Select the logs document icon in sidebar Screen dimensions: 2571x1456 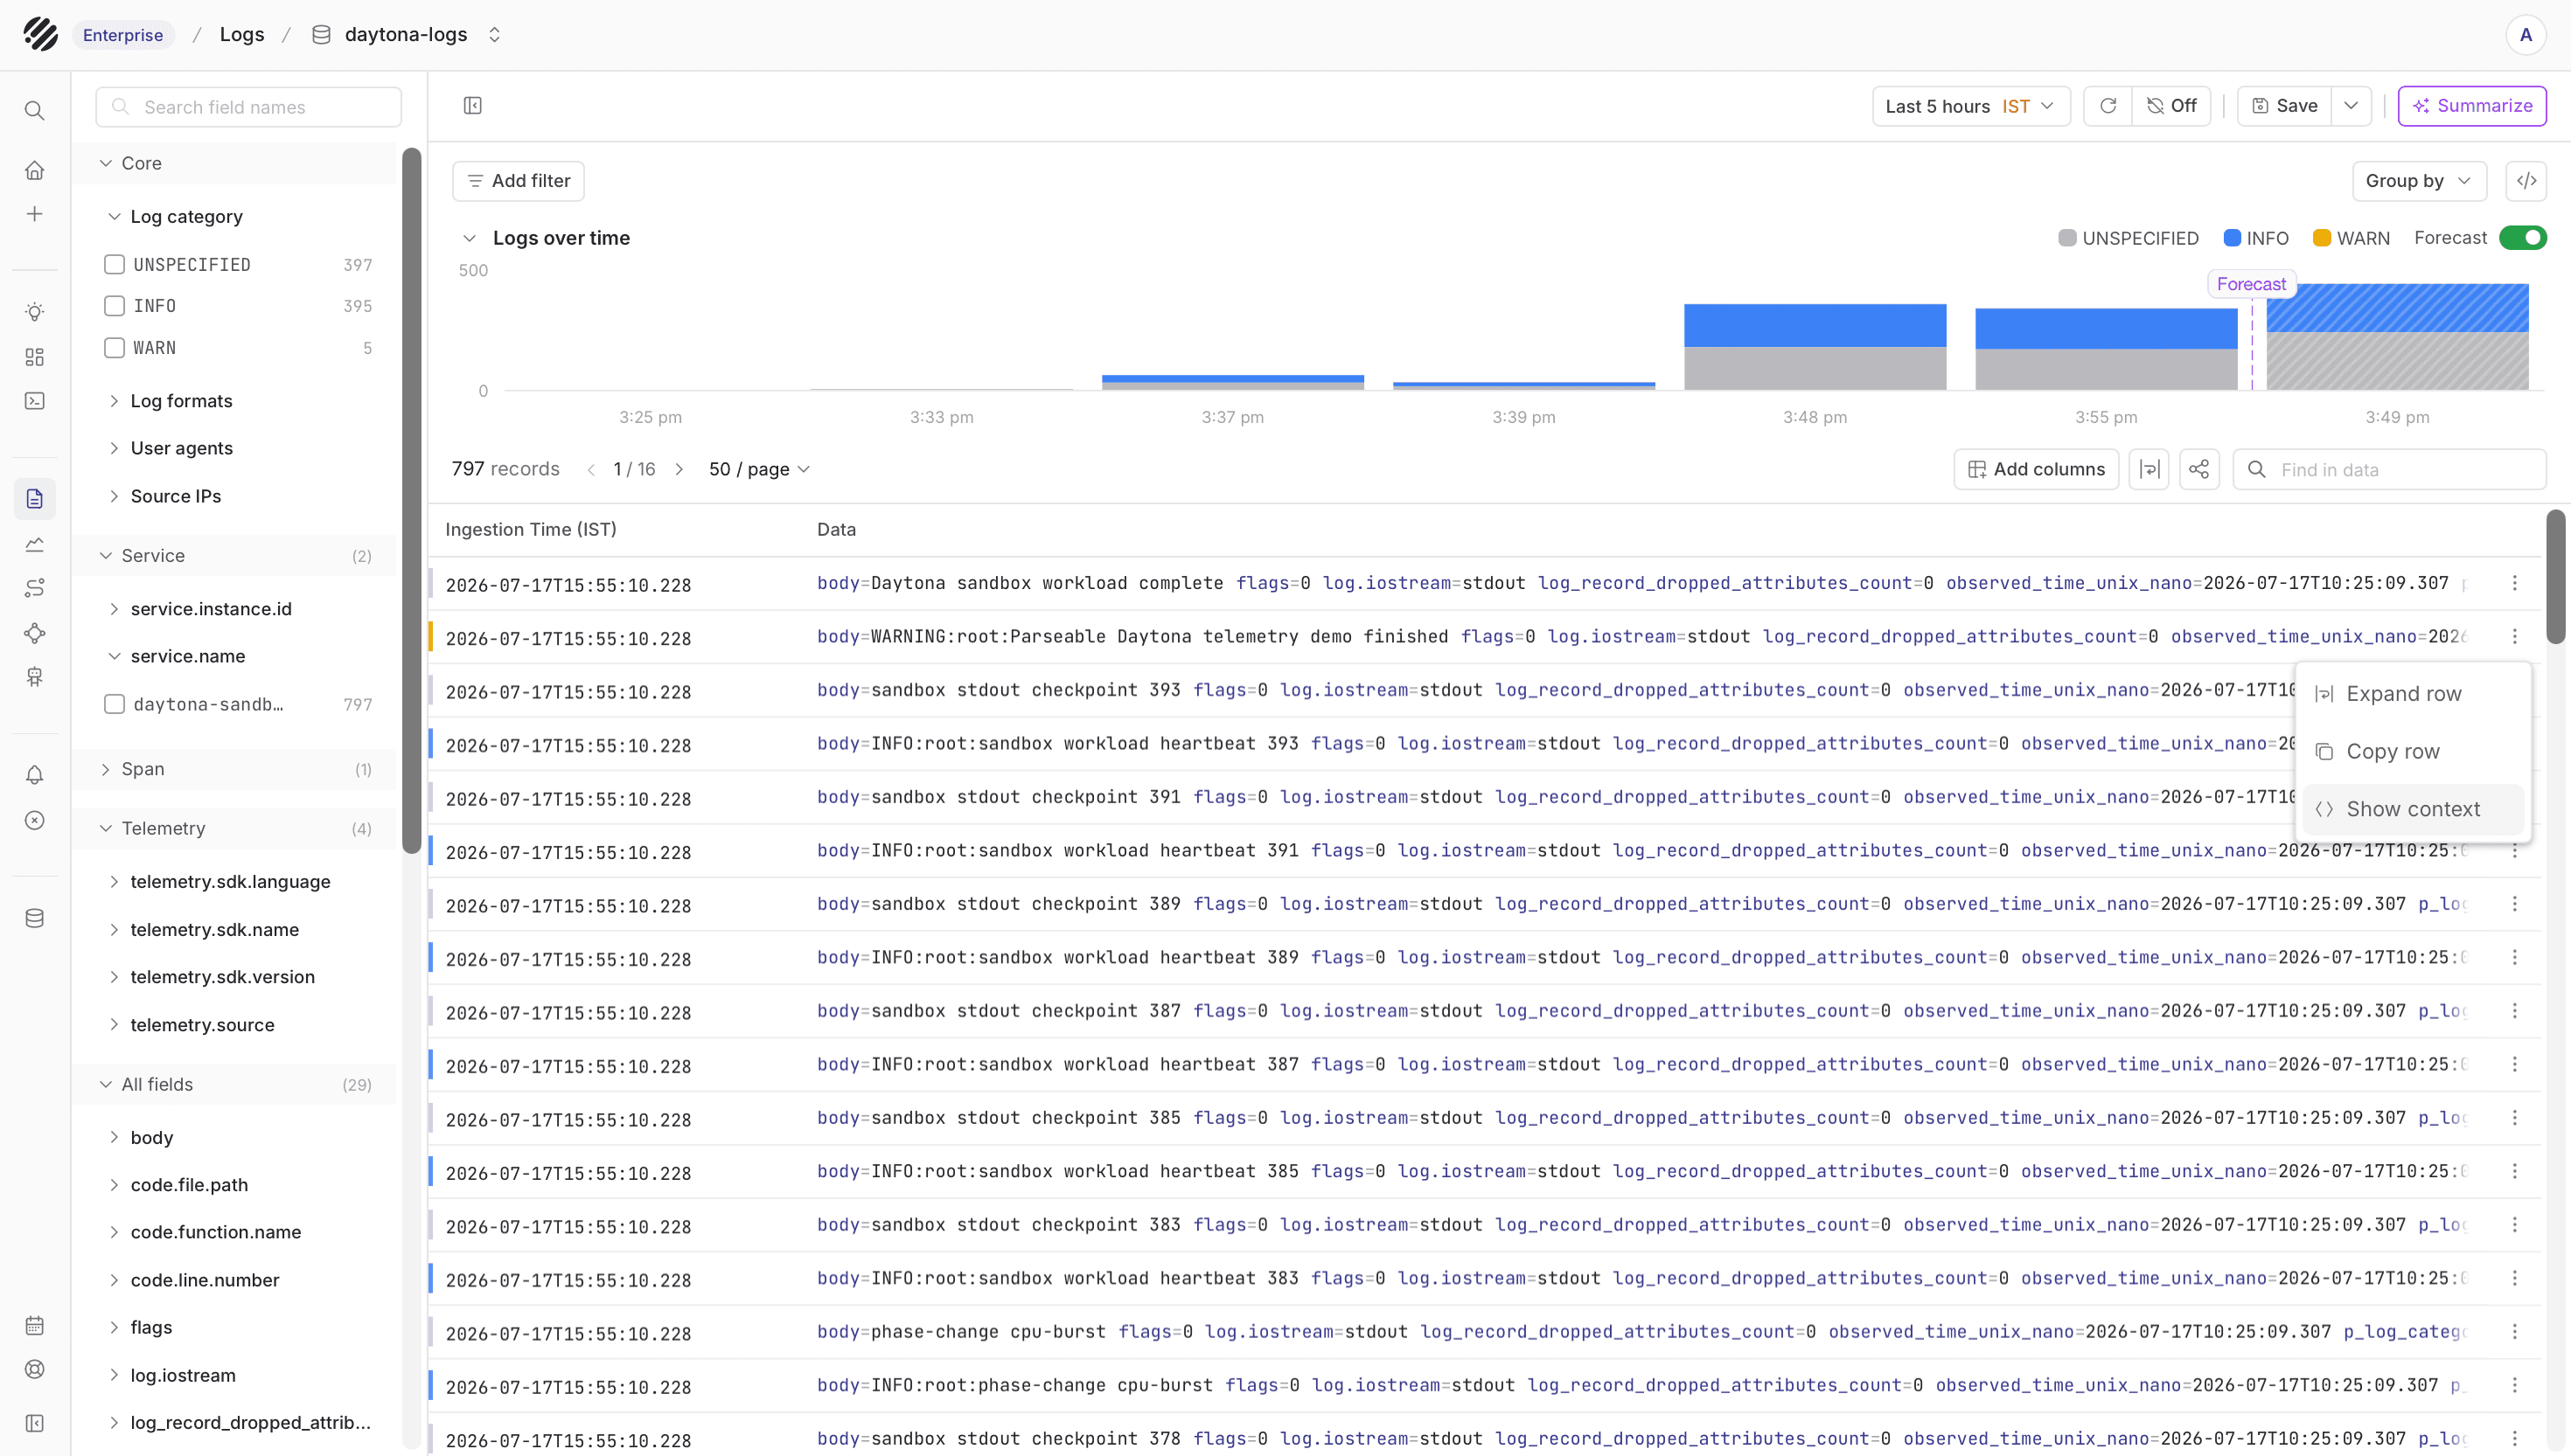point(35,499)
